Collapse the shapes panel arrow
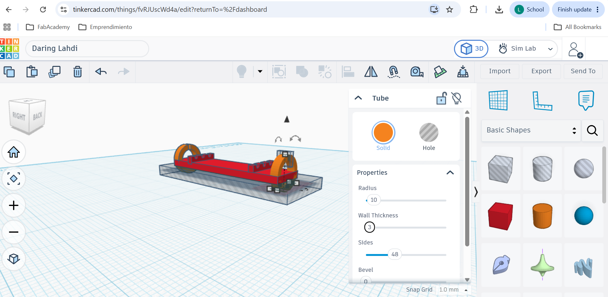The height and width of the screenshot is (297, 608). (x=476, y=192)
